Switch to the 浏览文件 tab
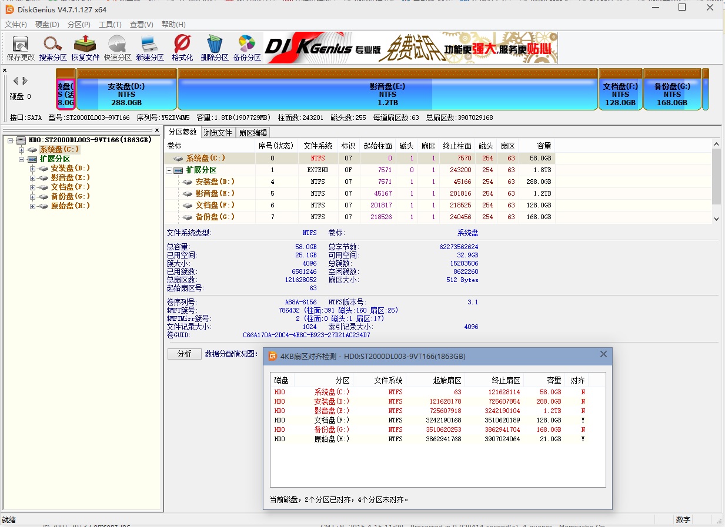Viewport: 725px width, 527px height. tap(218, 132)
